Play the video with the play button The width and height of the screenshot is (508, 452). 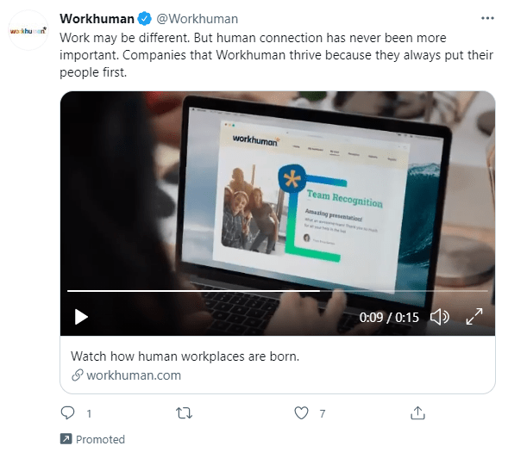click(x=81, y=317)
